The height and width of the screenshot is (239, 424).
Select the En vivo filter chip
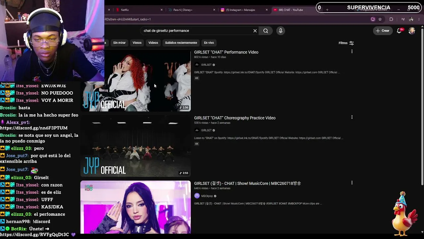pos(209,43)
